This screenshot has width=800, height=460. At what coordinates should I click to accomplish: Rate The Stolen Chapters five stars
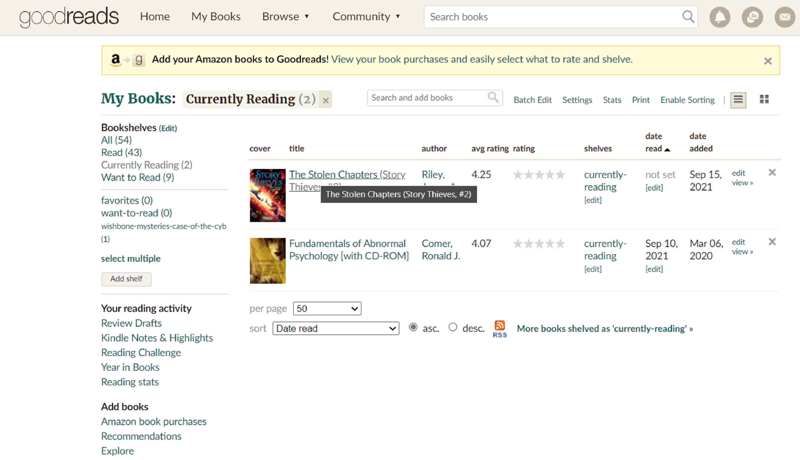(x=560, y=174)
